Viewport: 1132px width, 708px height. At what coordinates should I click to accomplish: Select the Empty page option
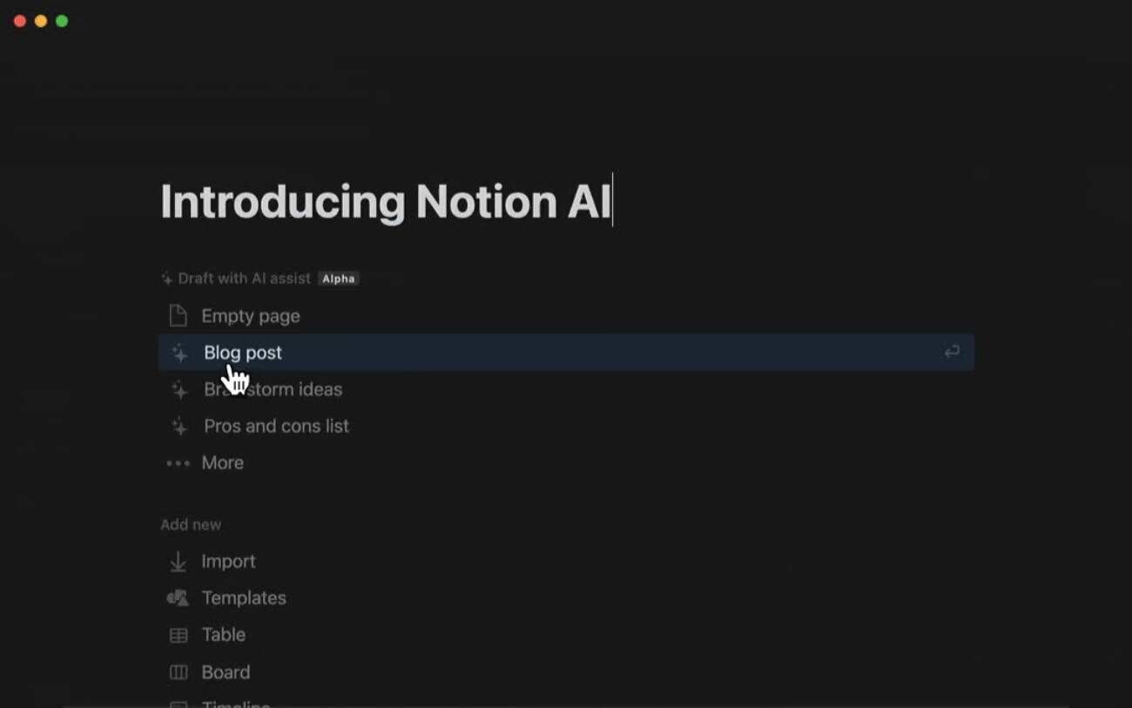[251, 316]
